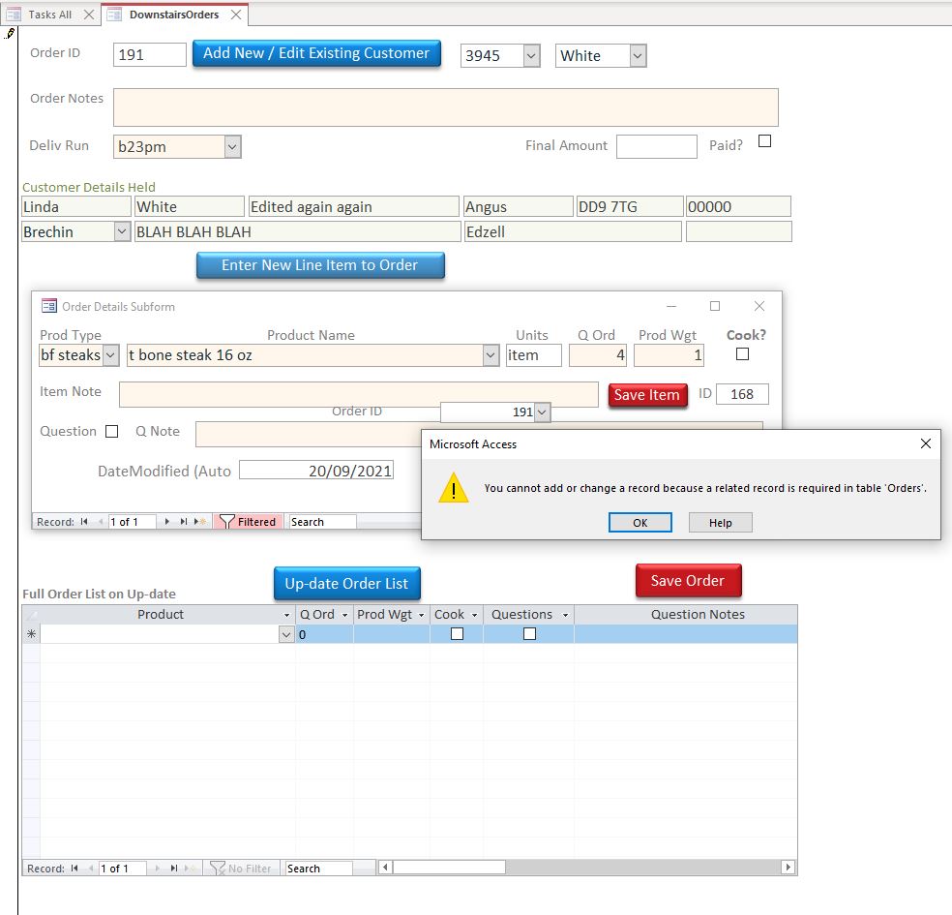The height and width of the screenshot is (915, 952).
Task: Click the Item Note field
Action: click(x=358, y=394)
